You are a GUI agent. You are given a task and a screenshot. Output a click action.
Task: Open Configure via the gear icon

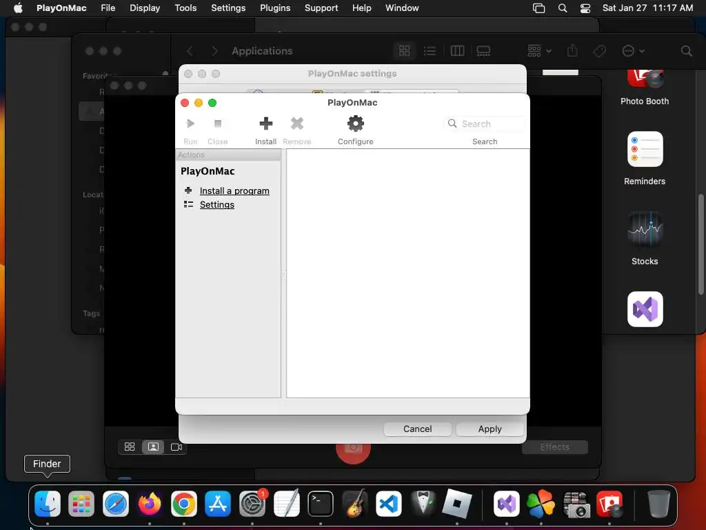[x=355, y=124]
